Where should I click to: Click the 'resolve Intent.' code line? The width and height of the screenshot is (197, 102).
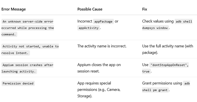(x=15, y=53)
